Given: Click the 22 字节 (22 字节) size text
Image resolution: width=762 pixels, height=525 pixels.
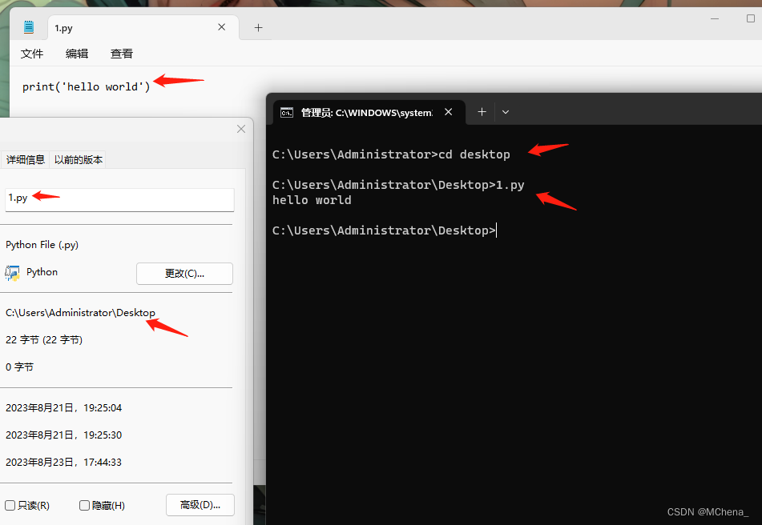Looking at the screenshot, I should [44, 339].
